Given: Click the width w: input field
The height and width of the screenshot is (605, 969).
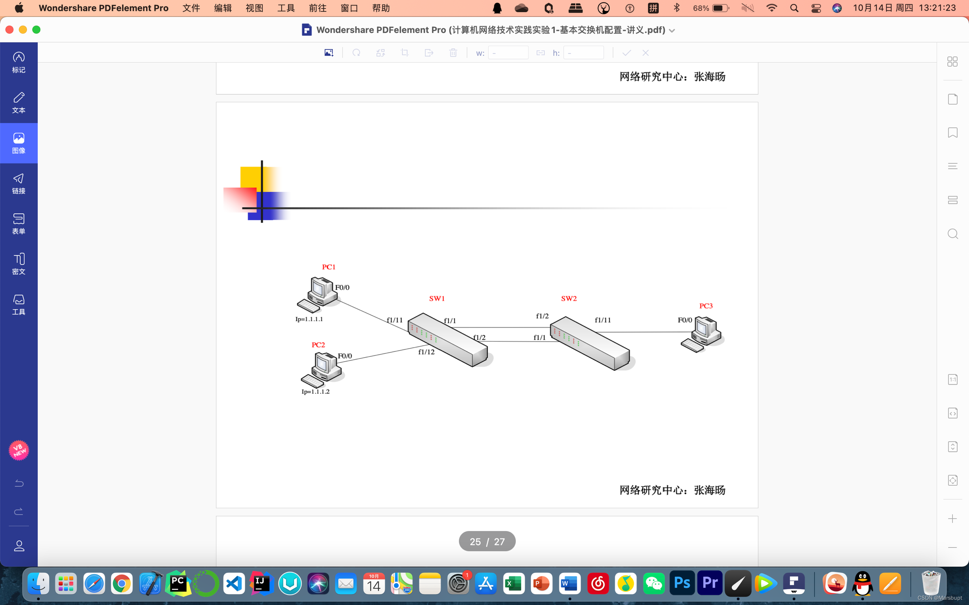Looking at the screenshot, I should tap(508, 53).
